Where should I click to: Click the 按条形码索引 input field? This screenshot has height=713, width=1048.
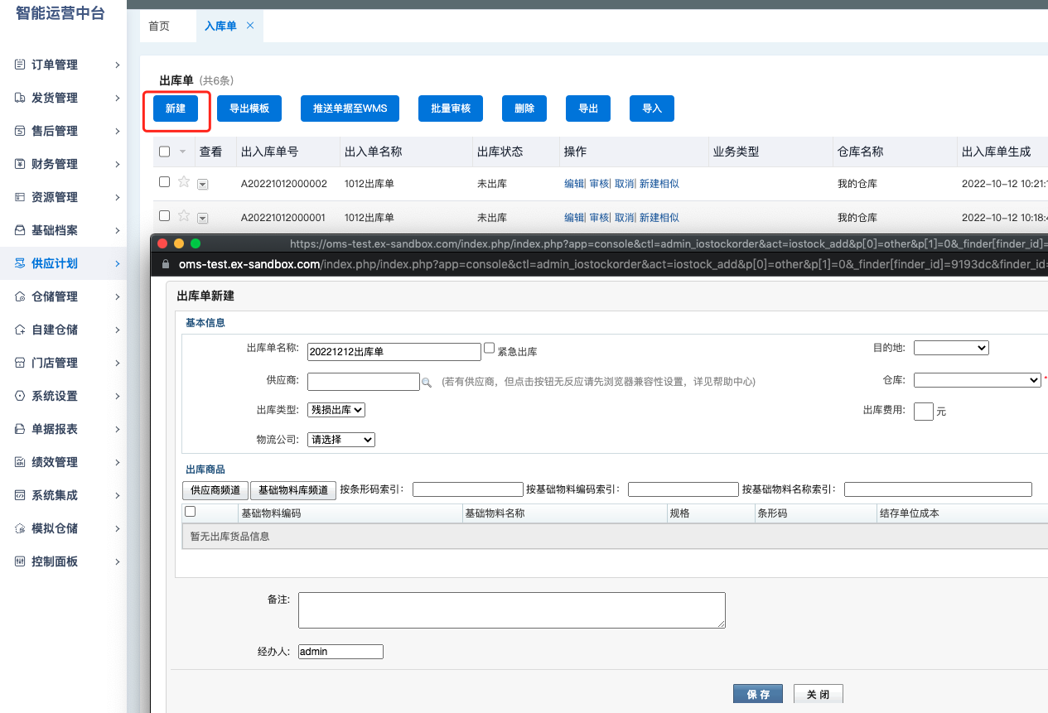[468, 489]
